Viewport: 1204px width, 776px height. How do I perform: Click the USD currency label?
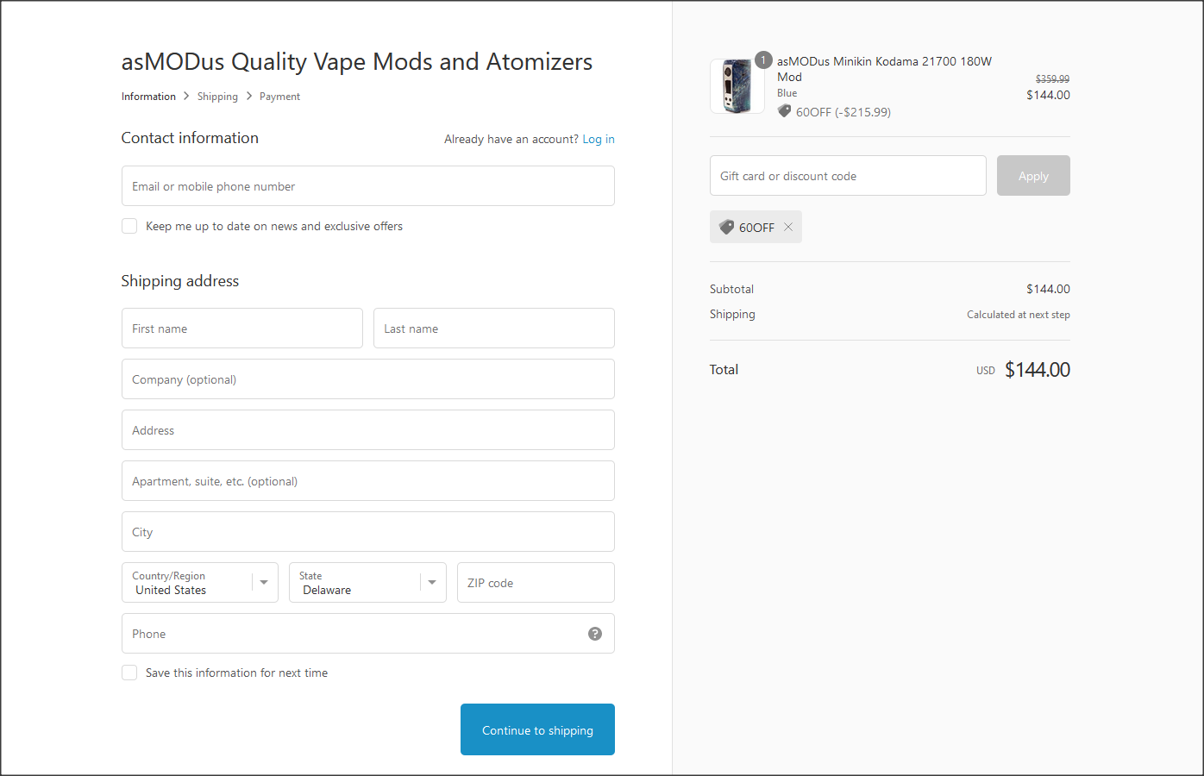click(986, 371)
